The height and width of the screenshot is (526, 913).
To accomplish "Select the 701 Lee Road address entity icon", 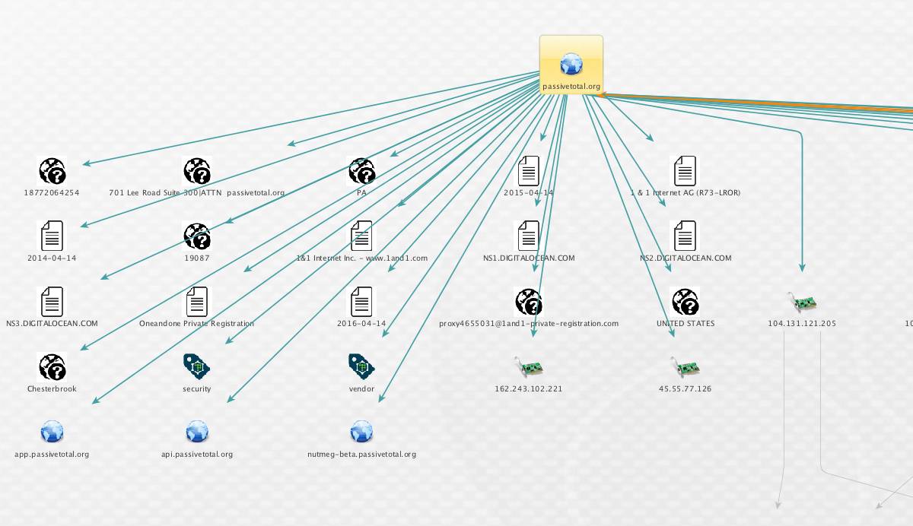I will [x=196, y=171].
